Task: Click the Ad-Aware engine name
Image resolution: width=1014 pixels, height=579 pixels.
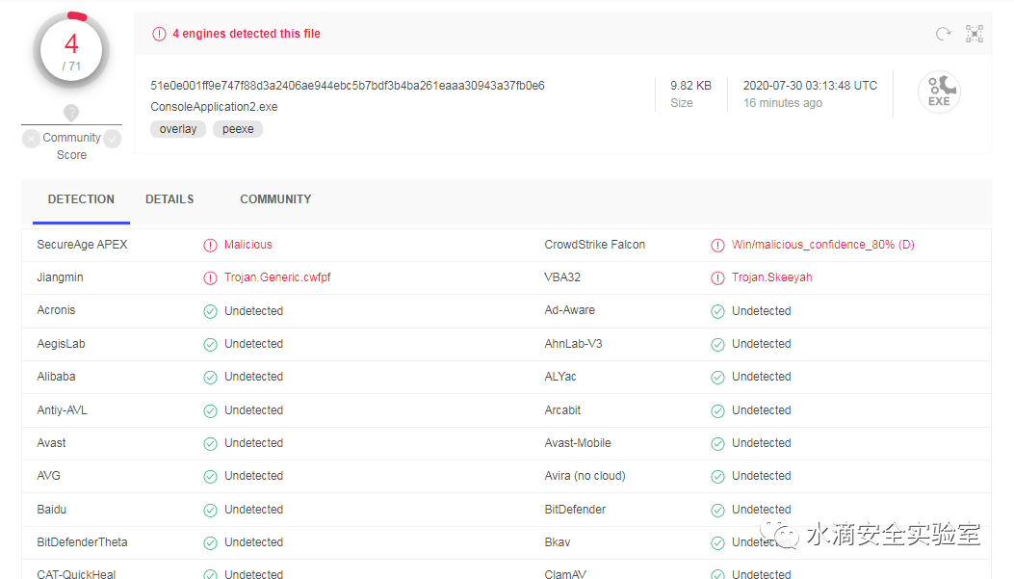Action: 570,310
